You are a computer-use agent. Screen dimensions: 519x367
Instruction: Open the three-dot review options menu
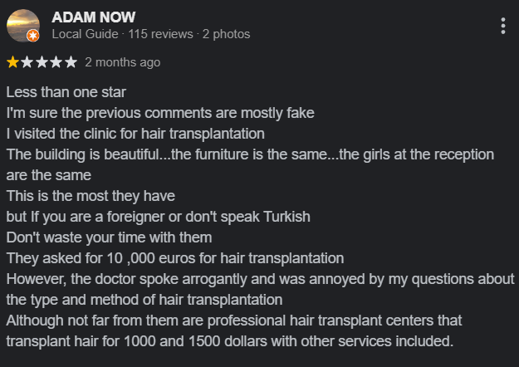(x=502, y=26)
